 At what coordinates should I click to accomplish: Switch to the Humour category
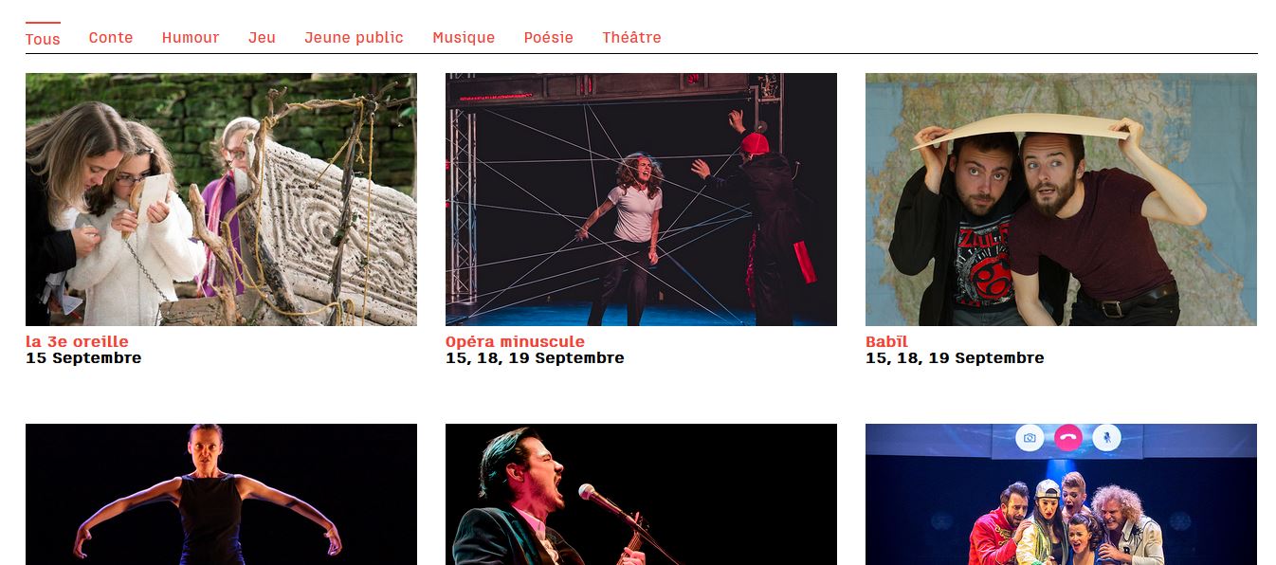tap(191, 38)
